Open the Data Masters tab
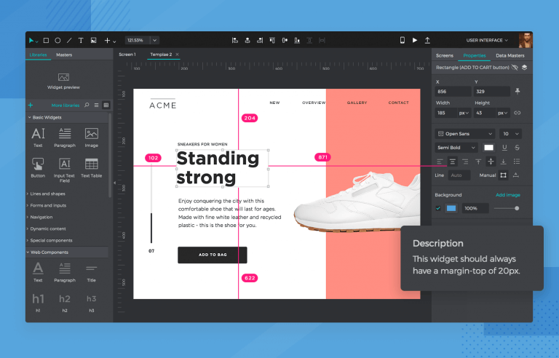559x358 pixels. coord(510,55)
